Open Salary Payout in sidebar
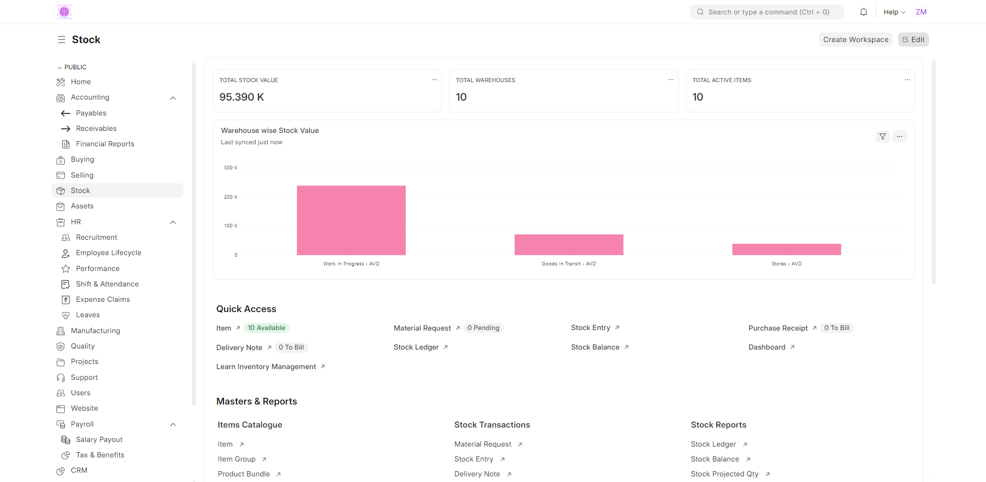This screenshot has width=986, height=482. click(x=99, y=440)
